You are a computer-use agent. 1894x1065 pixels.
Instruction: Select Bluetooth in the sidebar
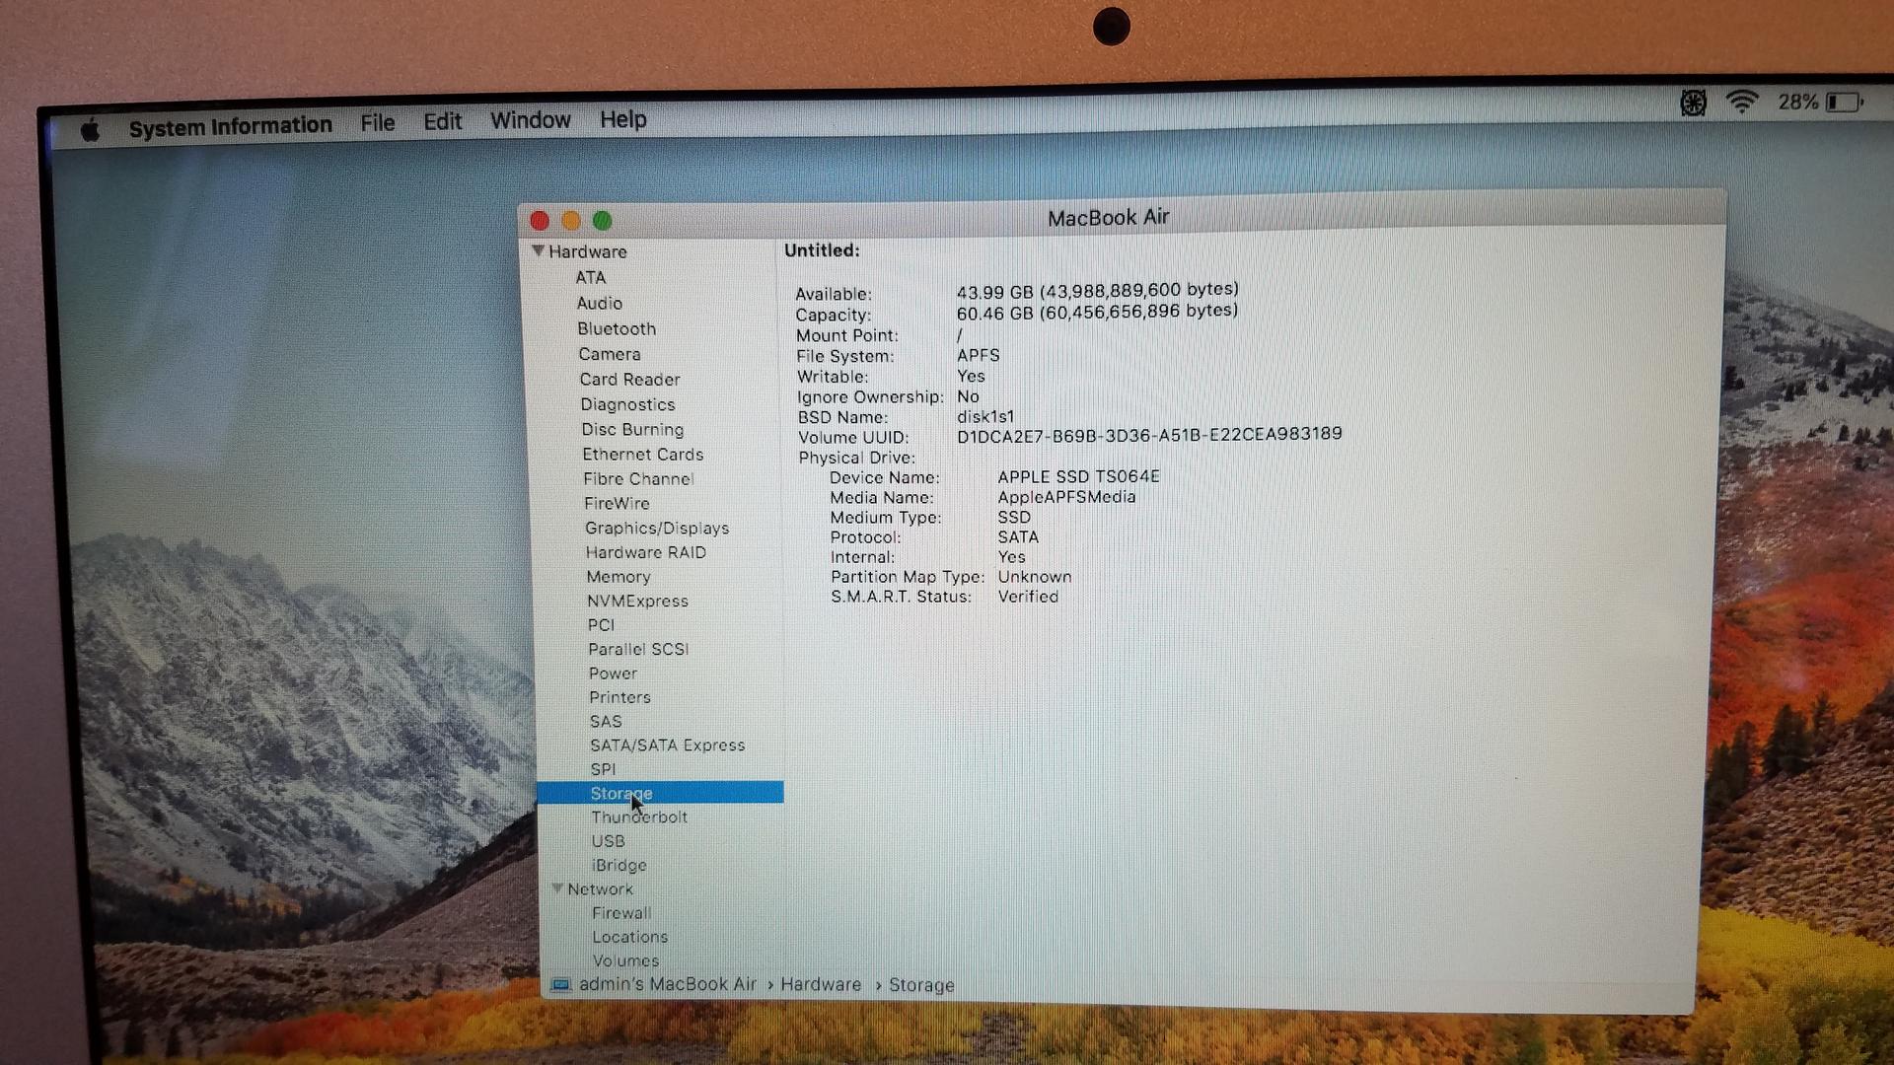pos(617,328)
